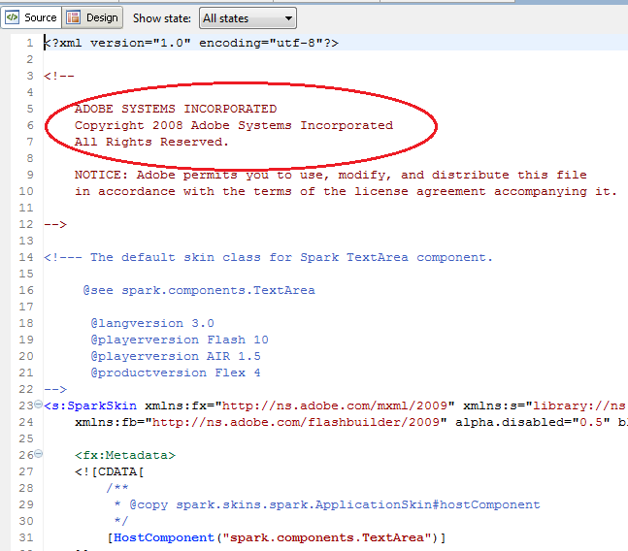The height and width of the screenshot is (551, 628).
Task: Click the ADOBE SYSTEMS INCORPORATED line
Action: point(176,109)
